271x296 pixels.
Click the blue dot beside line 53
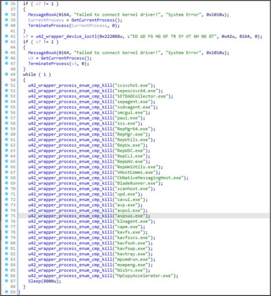click(x=6, y=96)
